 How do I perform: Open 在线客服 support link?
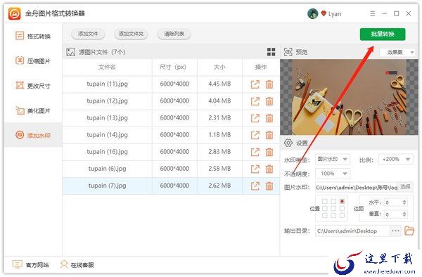pos(77,264)
